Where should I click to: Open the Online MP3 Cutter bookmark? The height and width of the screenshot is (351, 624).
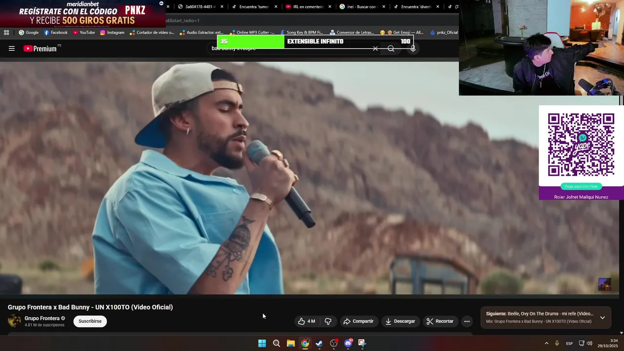point(252,33)
